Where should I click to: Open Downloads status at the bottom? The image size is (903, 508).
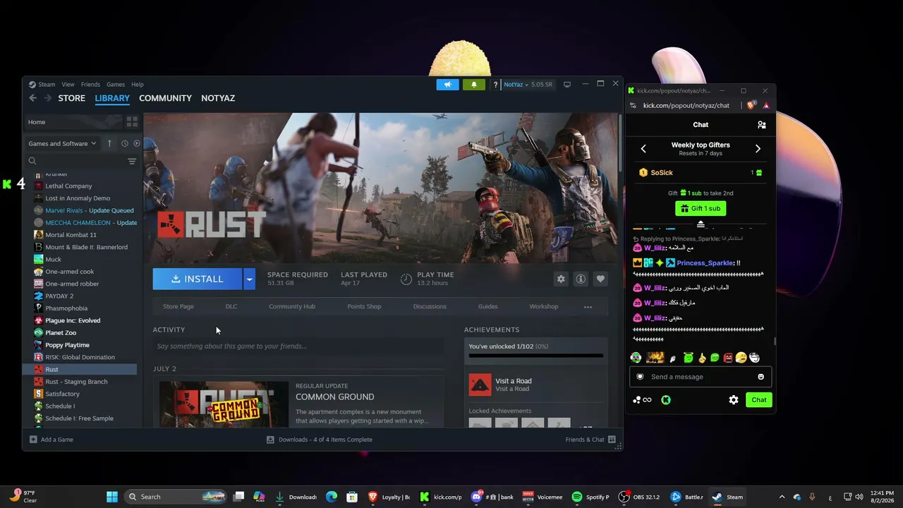[x=320, y=440]
